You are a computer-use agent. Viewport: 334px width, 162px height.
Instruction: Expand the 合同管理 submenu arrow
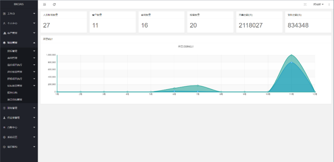tap(34, 58)
